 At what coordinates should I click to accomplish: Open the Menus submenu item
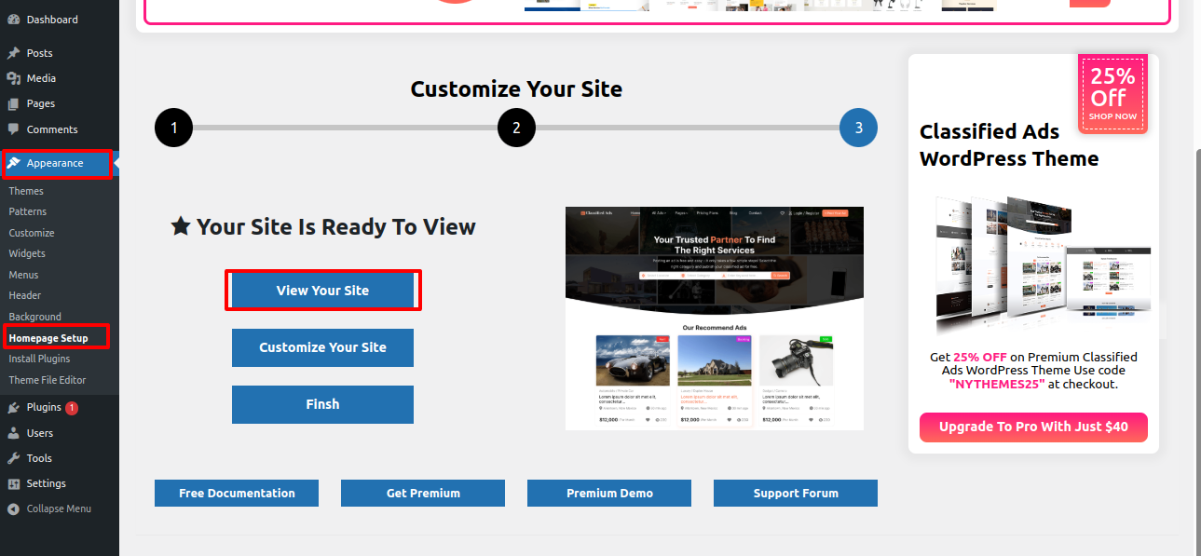point(23,275)
